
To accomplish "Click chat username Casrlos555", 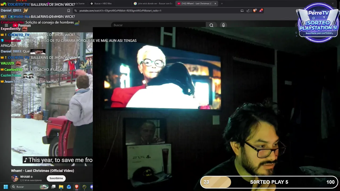I will (13, 70).
